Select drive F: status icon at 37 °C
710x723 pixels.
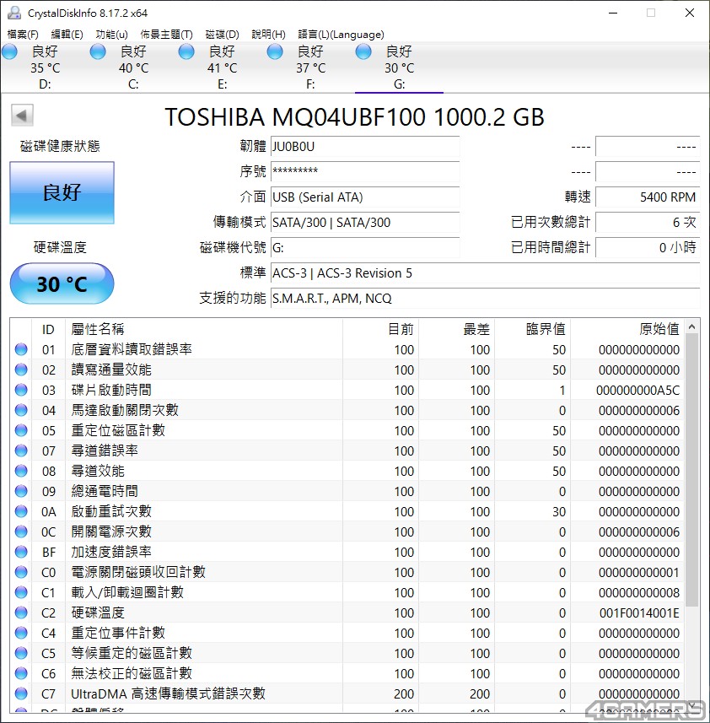click(275, 51)
